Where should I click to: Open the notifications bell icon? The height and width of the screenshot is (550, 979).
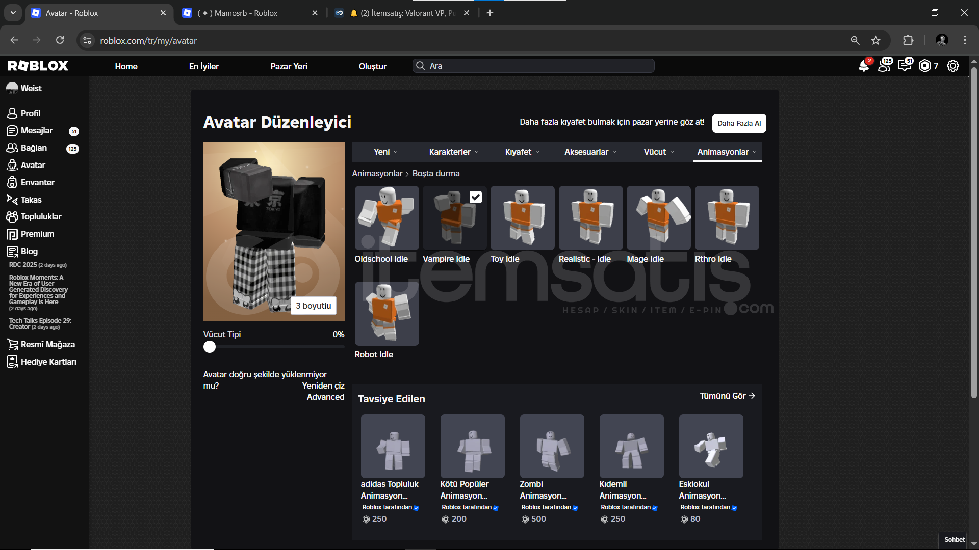(864, 66)
